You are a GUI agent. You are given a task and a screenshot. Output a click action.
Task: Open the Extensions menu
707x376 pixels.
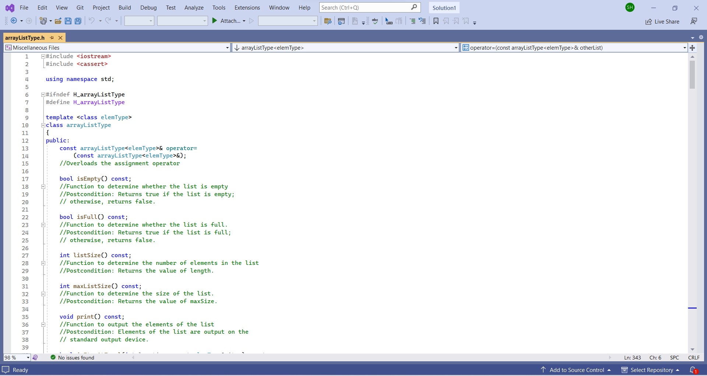[247, 7]
